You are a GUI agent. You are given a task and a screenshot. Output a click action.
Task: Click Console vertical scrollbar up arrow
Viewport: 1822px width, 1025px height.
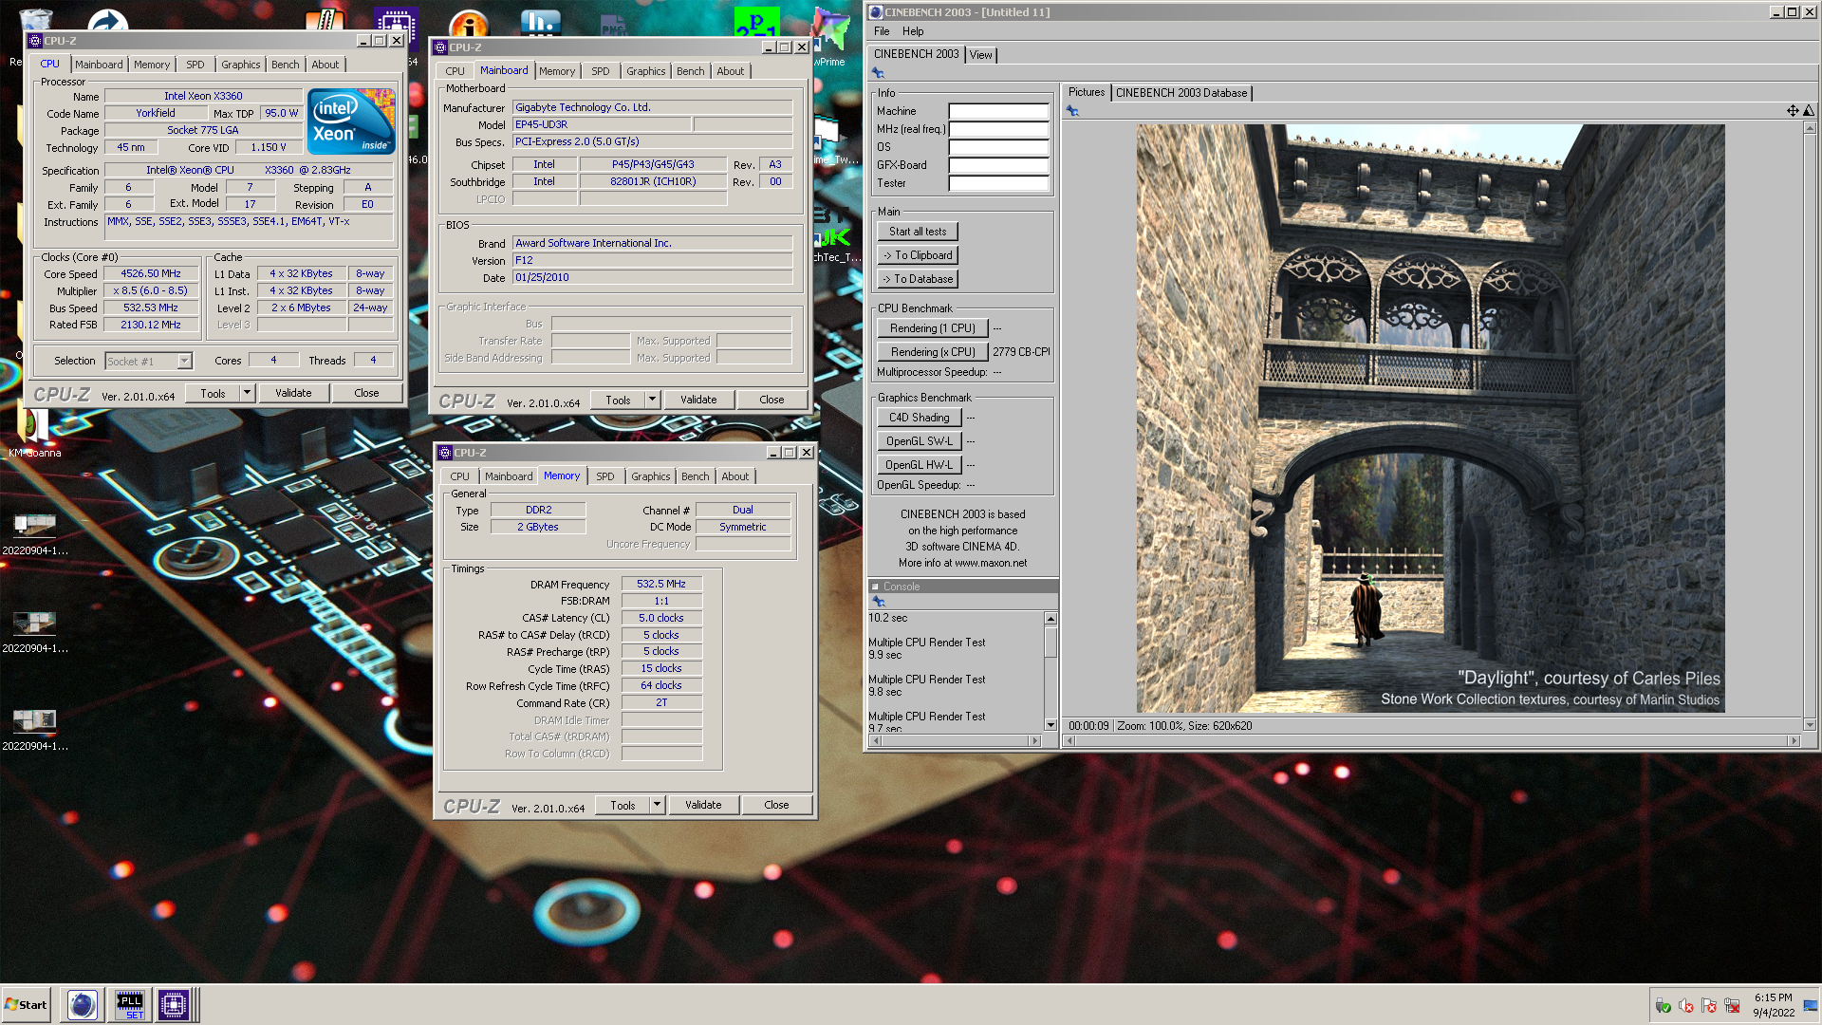pos(1050,619)
